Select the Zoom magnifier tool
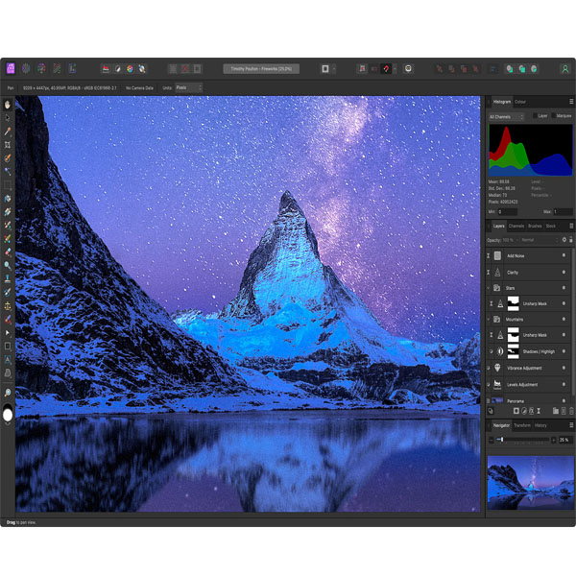The width and height of the screenshot is (576, 576). 8,393
